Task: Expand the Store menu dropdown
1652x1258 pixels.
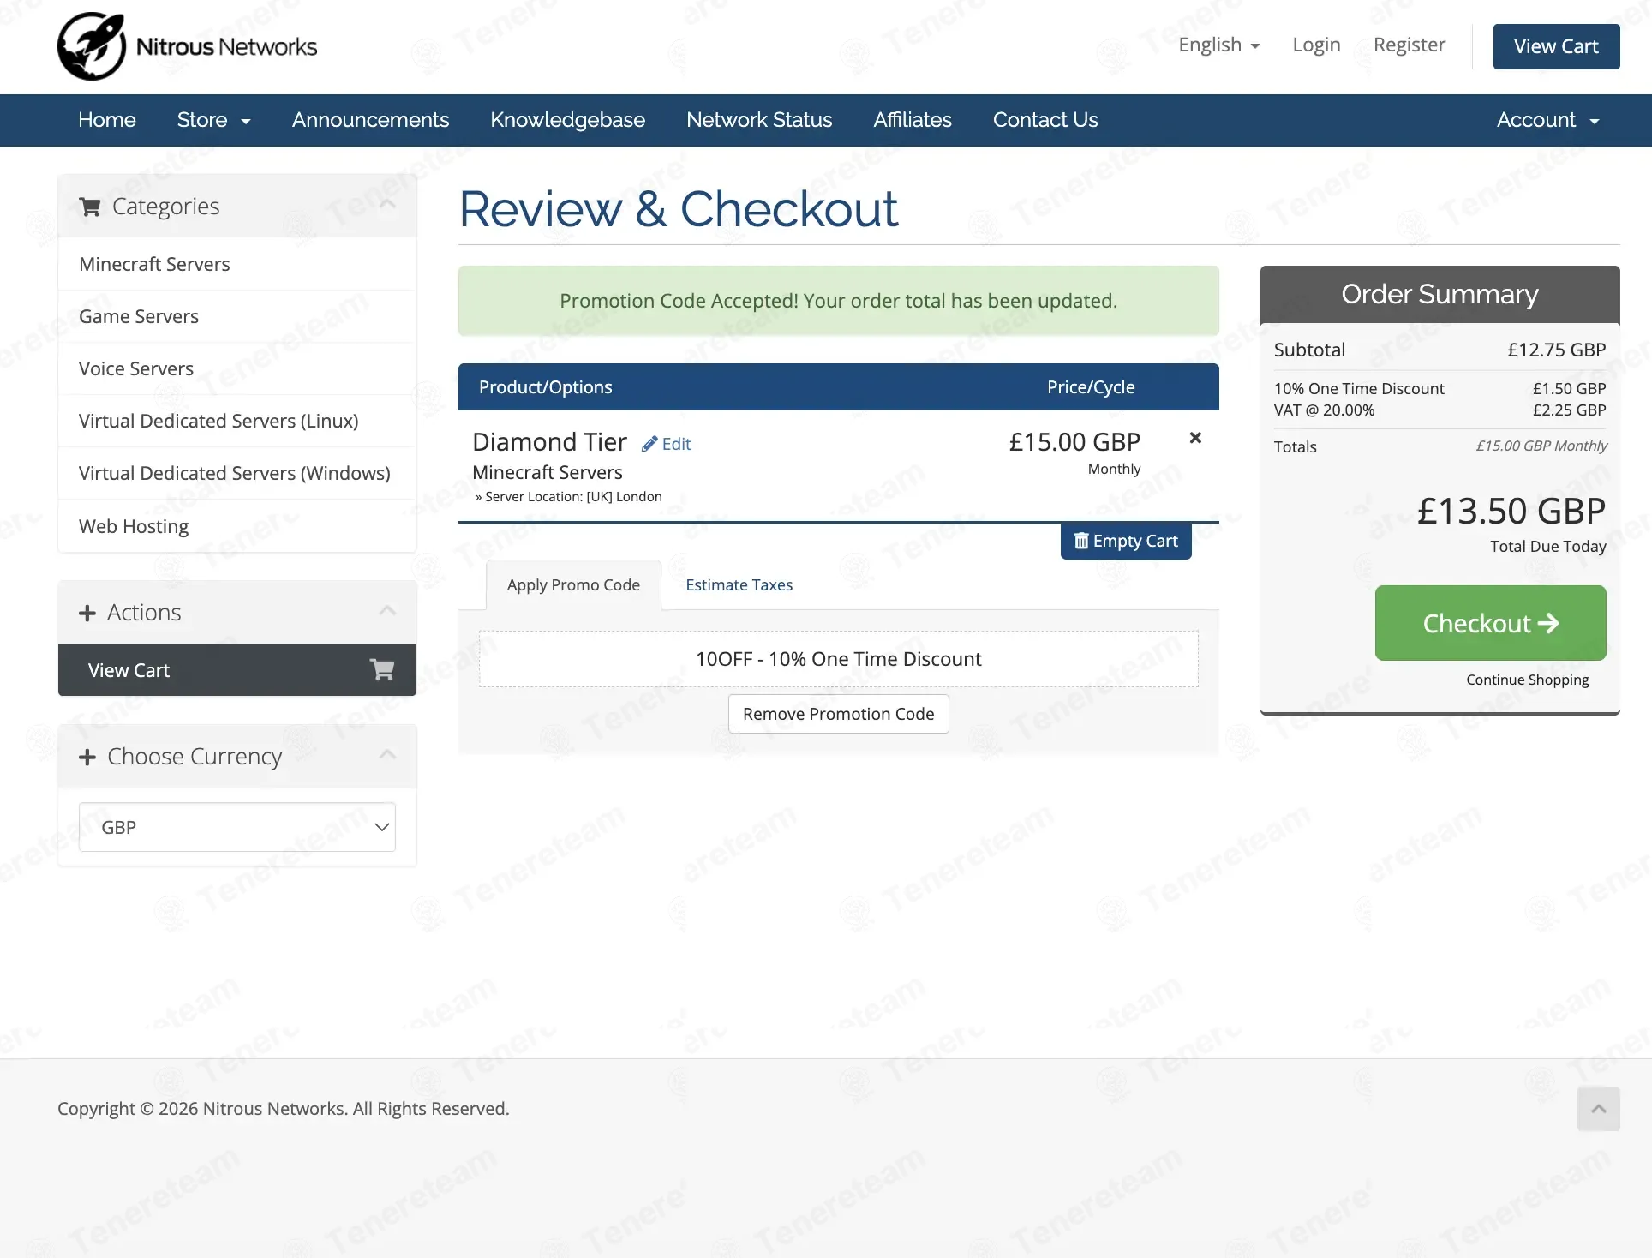Action: 213,120
